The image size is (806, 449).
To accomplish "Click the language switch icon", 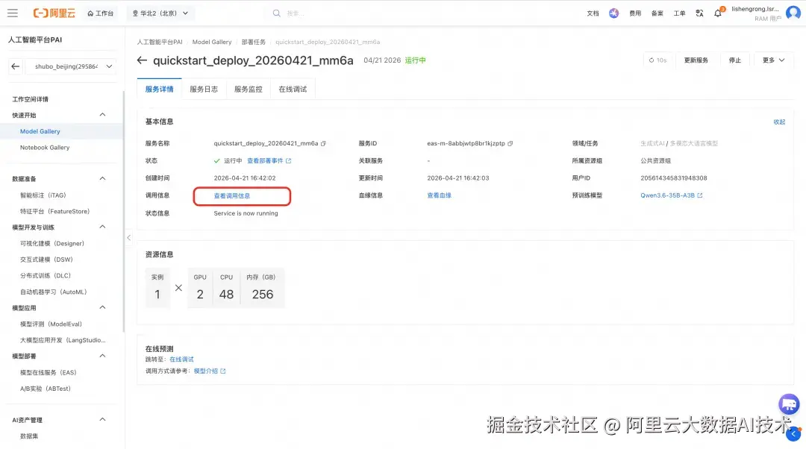I will (x=699, y=13).
